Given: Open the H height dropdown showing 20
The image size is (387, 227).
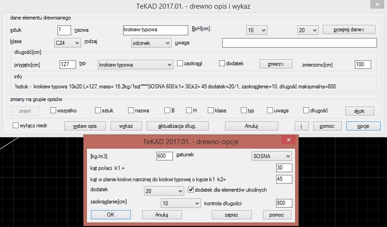Looking at the screenshot, I should click(308, 30).
